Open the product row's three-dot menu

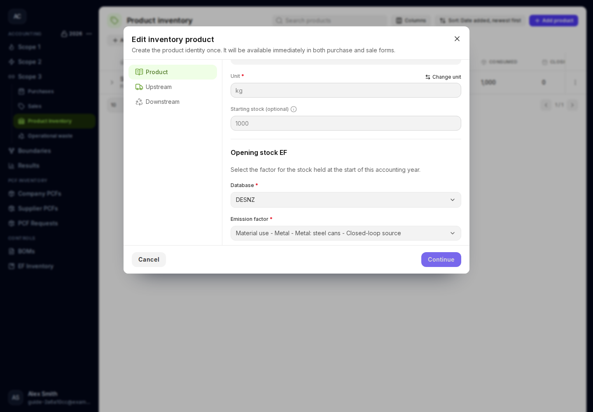click(575, 82)
